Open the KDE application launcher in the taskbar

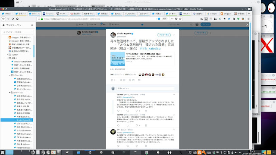click(x=3, y=152)
